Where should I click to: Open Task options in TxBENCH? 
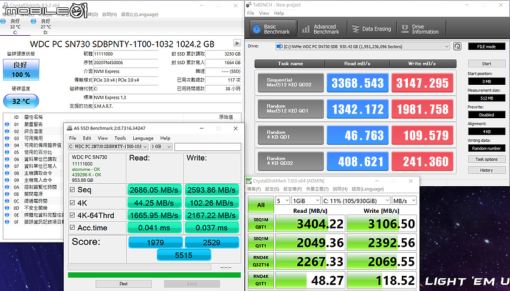(486, 159)
